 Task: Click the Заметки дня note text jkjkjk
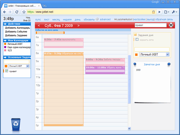point(138,70)
